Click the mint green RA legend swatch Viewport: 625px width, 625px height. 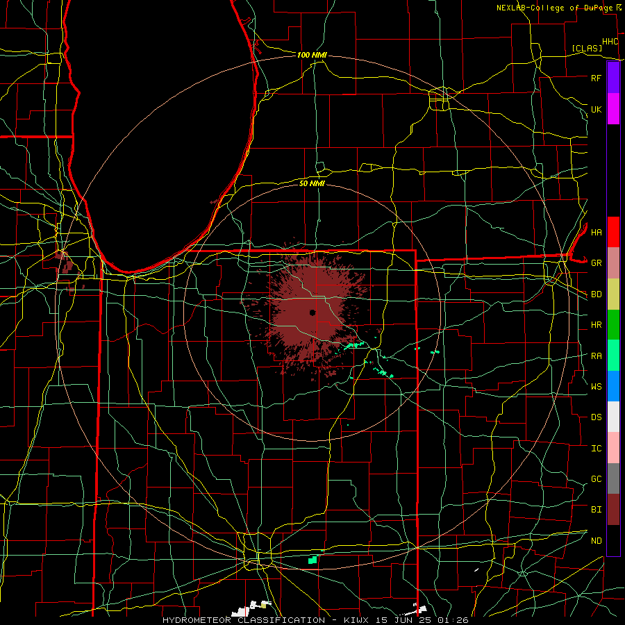point(613,356)
